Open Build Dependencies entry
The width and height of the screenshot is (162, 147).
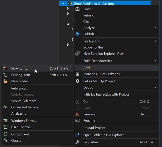pyautogui.click(x=116, y=61)
